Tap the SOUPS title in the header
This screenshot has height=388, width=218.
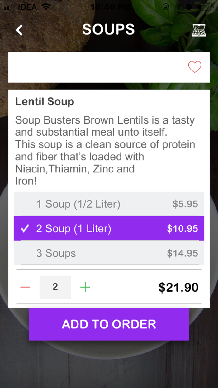click(108, 29)
